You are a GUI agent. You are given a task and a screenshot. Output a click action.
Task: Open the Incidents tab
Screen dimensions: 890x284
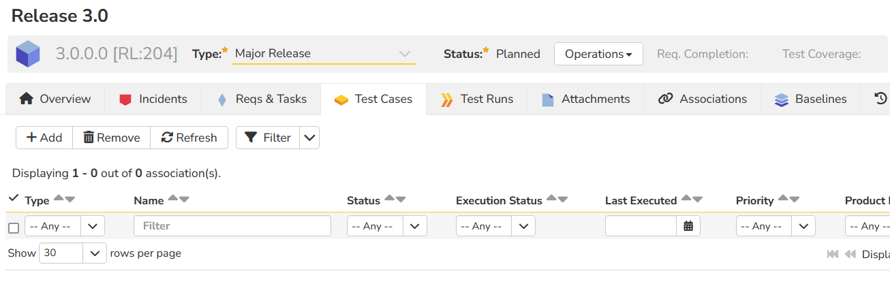pyautogui.click(x=153, y=99)
